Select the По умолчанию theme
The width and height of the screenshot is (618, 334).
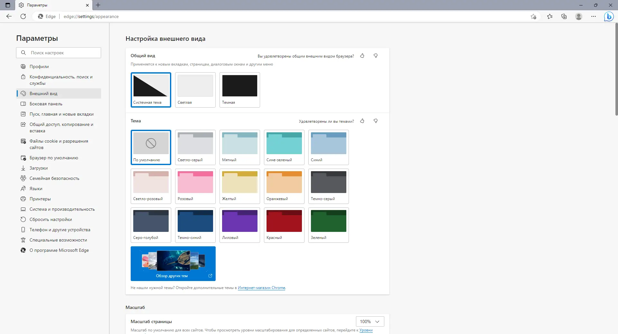(x=151, y=147)
